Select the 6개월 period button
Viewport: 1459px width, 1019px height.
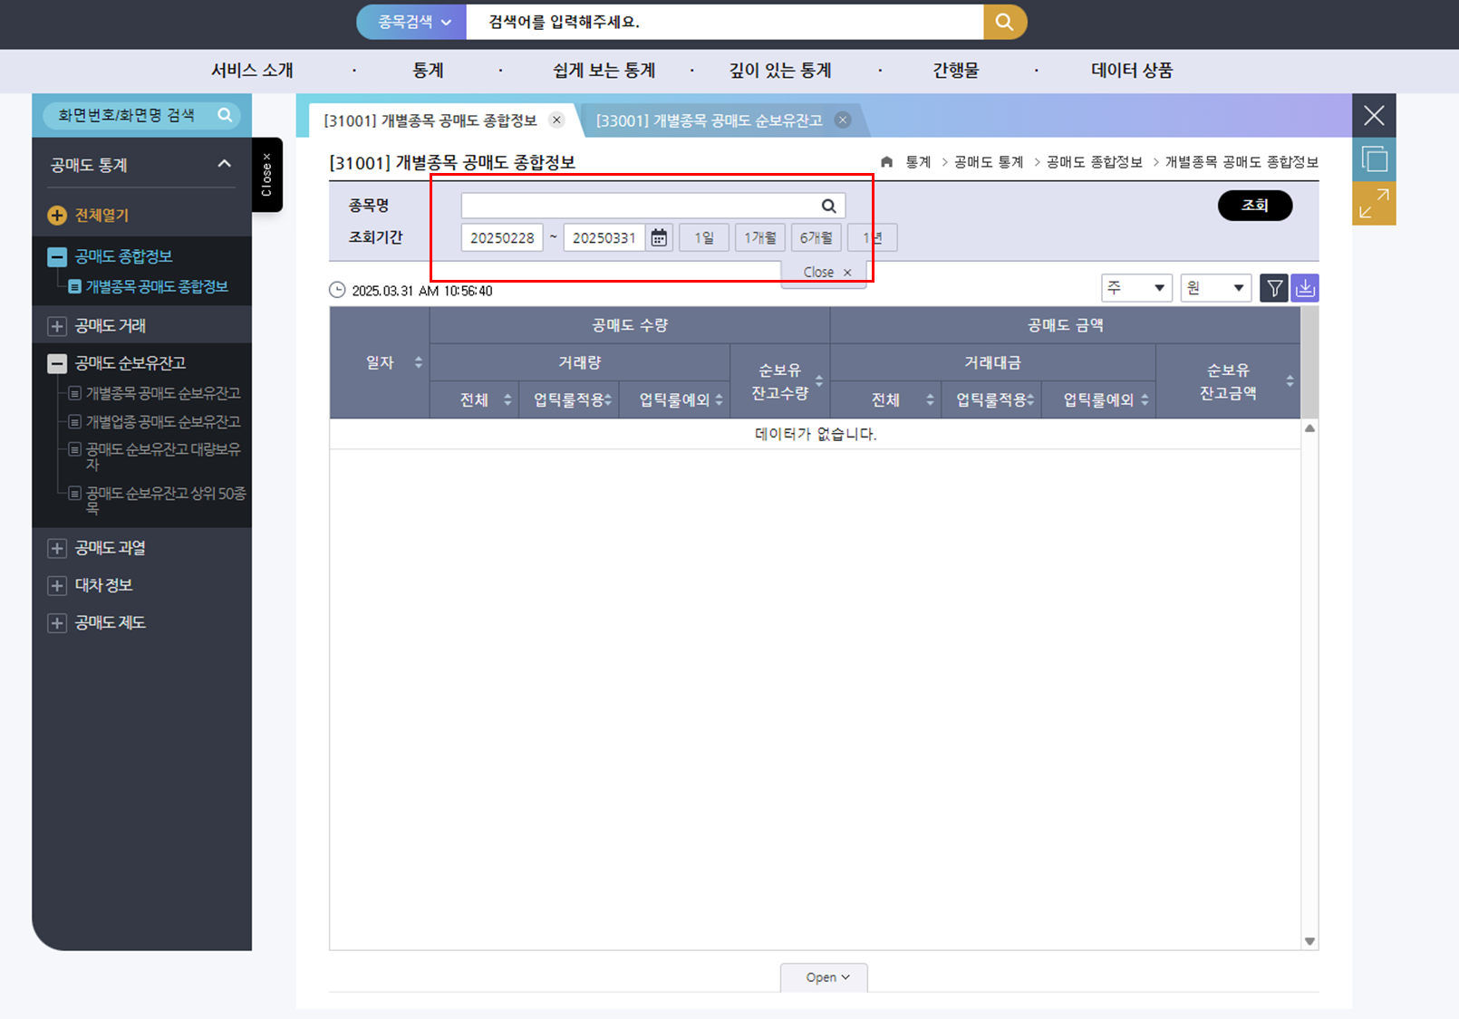pos(816,237)
